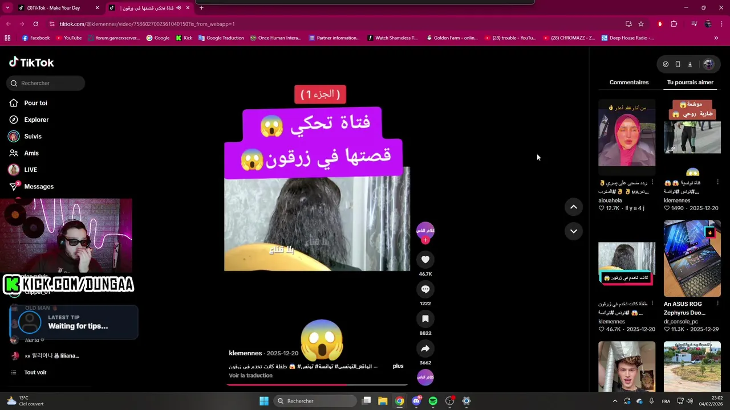Follow creator with the red plus badge
Screen dimensions: 730x410
(425, 240)
